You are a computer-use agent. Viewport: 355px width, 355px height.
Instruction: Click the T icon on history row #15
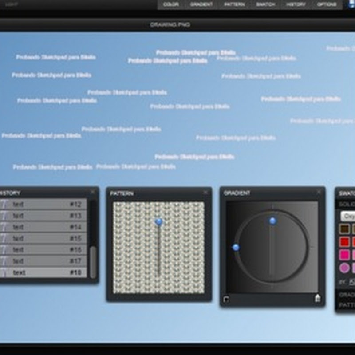[x=4, y=238]
